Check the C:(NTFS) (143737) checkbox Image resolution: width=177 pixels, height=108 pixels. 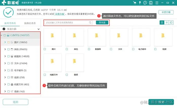click(x=5, y=35)
